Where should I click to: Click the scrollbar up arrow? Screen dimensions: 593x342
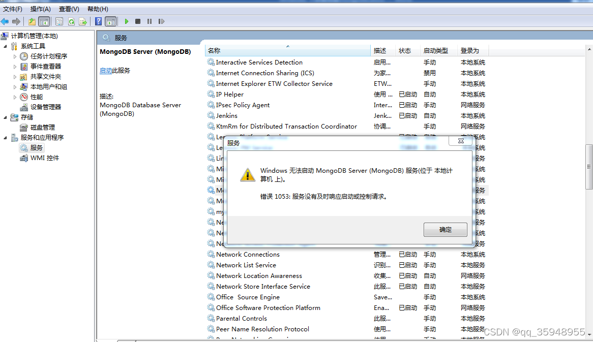pos(589,49)
